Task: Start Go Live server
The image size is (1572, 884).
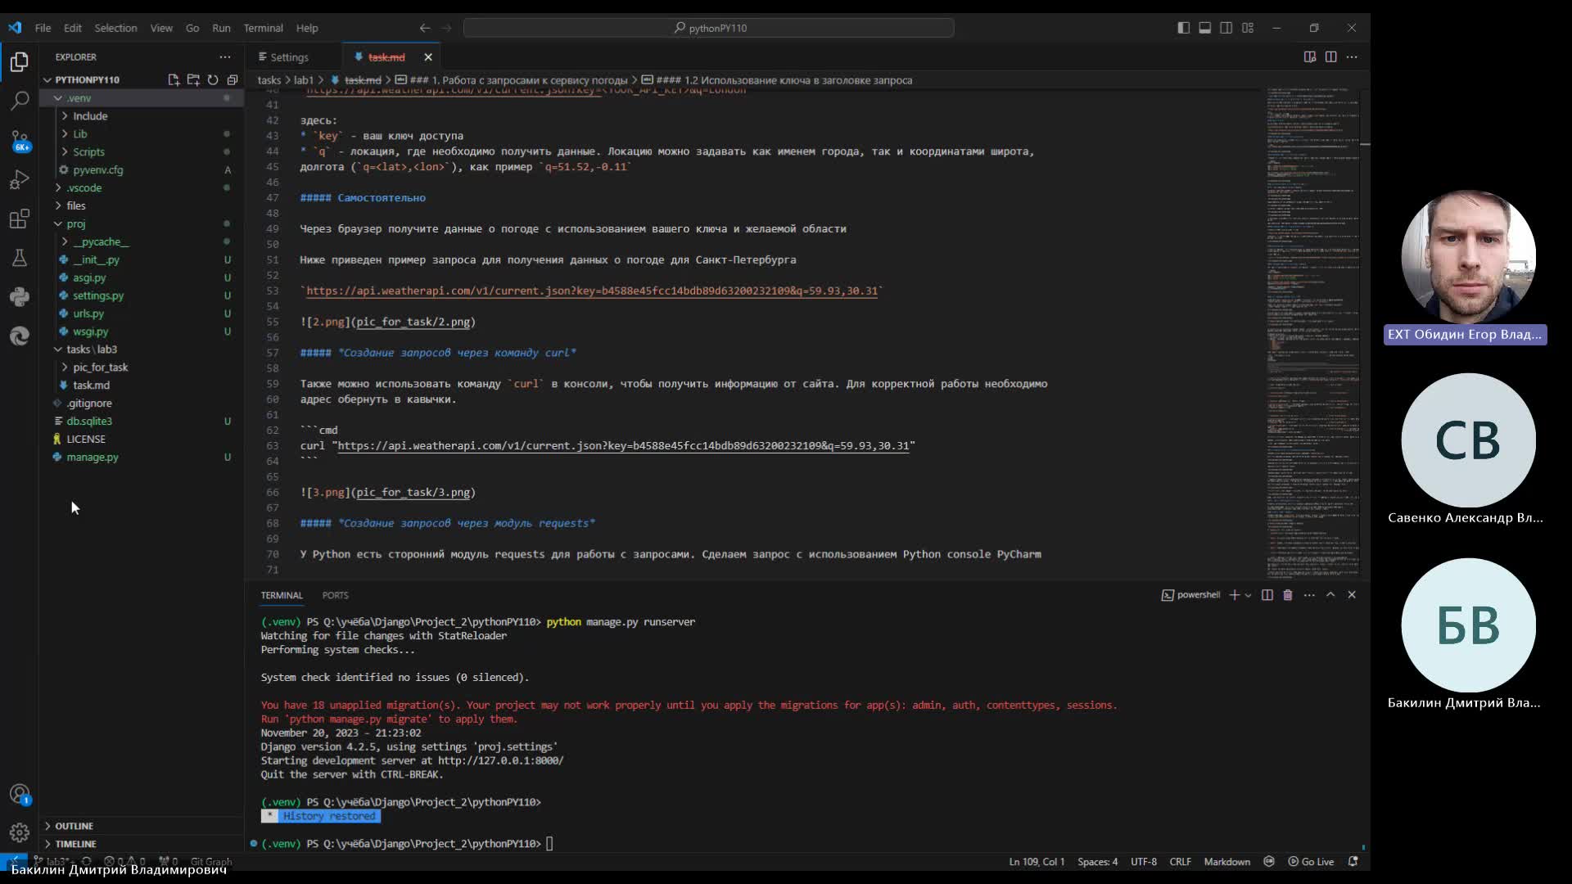Action: (1311, 861)
